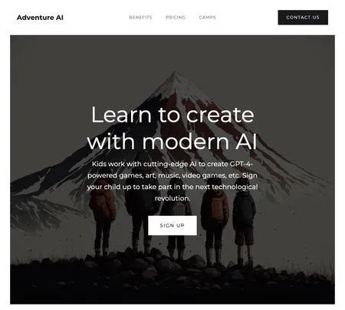
Task: Click the Contact Us button
Action: click(303, 18)
